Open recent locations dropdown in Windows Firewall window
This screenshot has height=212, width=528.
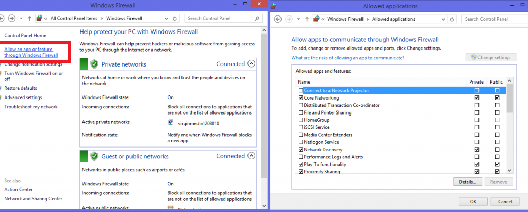tap(21, 19)
